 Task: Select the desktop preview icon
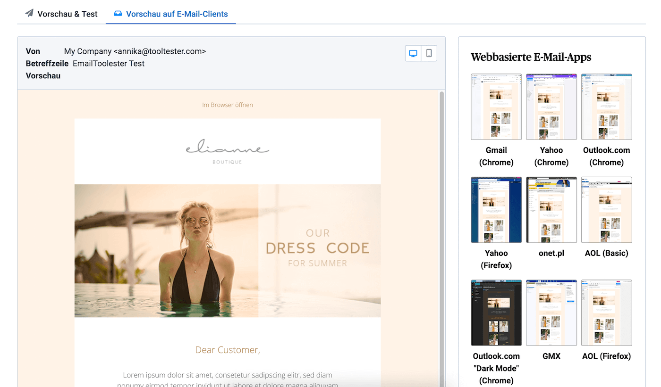413,53
